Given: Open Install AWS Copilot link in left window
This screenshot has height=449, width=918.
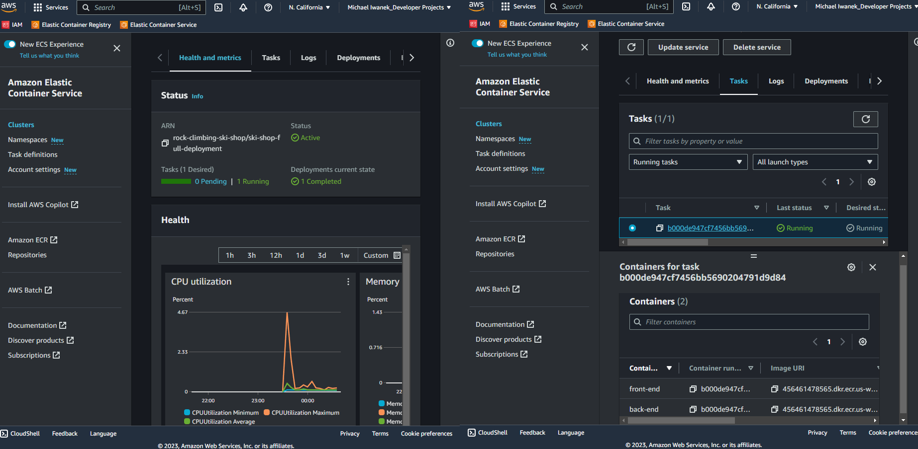Looking at the screenshot, I should click(43, 205).
